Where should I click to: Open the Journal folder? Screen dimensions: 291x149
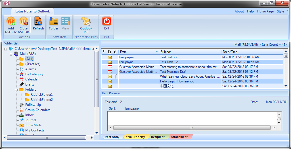[x=31, y=120]
